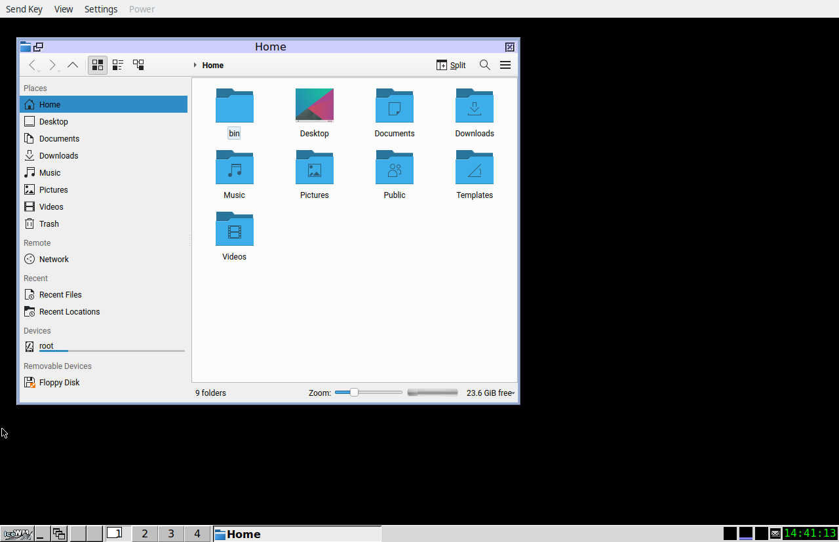The width and height of the screenshot is (839, 542).
Task: Switch to workspace 4
Action: pos(197,533)
